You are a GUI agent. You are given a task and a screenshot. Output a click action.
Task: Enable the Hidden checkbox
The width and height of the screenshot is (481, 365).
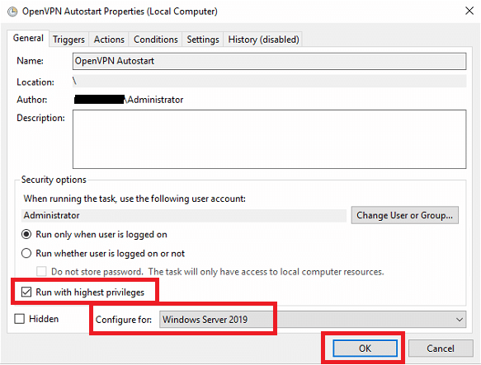[19, 319]
